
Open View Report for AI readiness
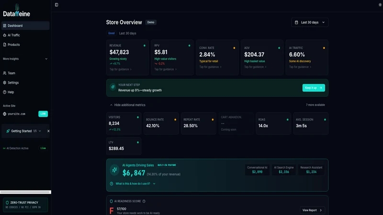pos(313,210)
